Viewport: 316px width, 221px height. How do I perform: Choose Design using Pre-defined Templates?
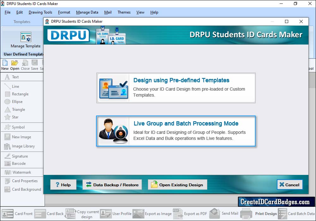coord(176,88)
